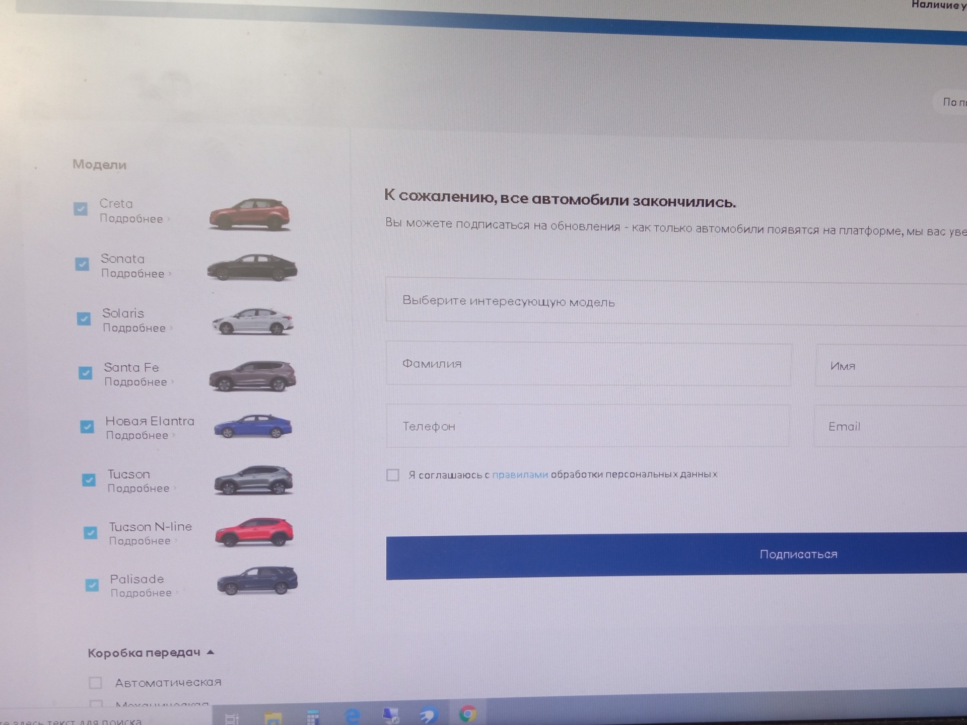Image resolution: width=967 pixels, height=725 pixels.
Task: Click the grey Tucson car thumbnail
Action: 253,480
